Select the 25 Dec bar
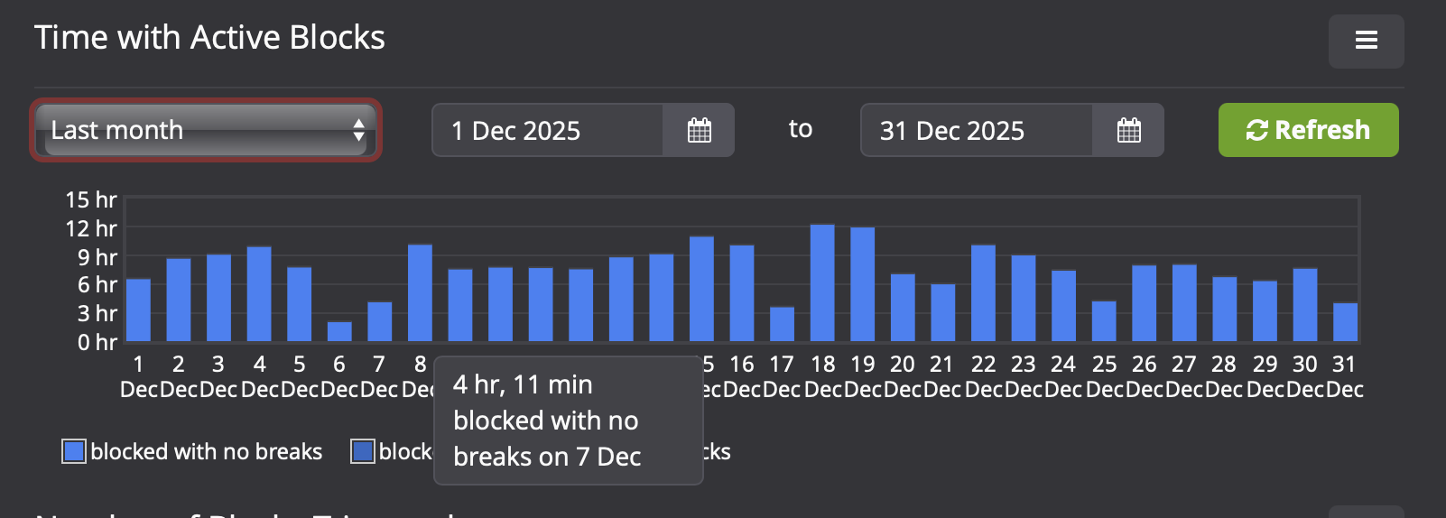Image resolution: width=1446 pixels, height=518 pixels. coord(1104,321)
